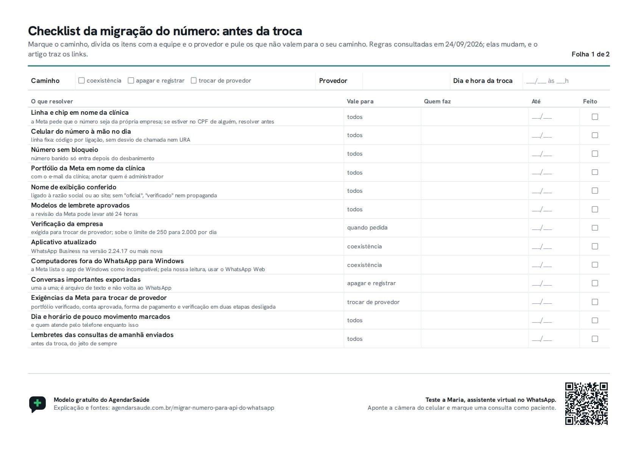This screenshot has height=451, width=638.
Task: Mark Exigências da Meta row as done
Action: coord(595,302)
